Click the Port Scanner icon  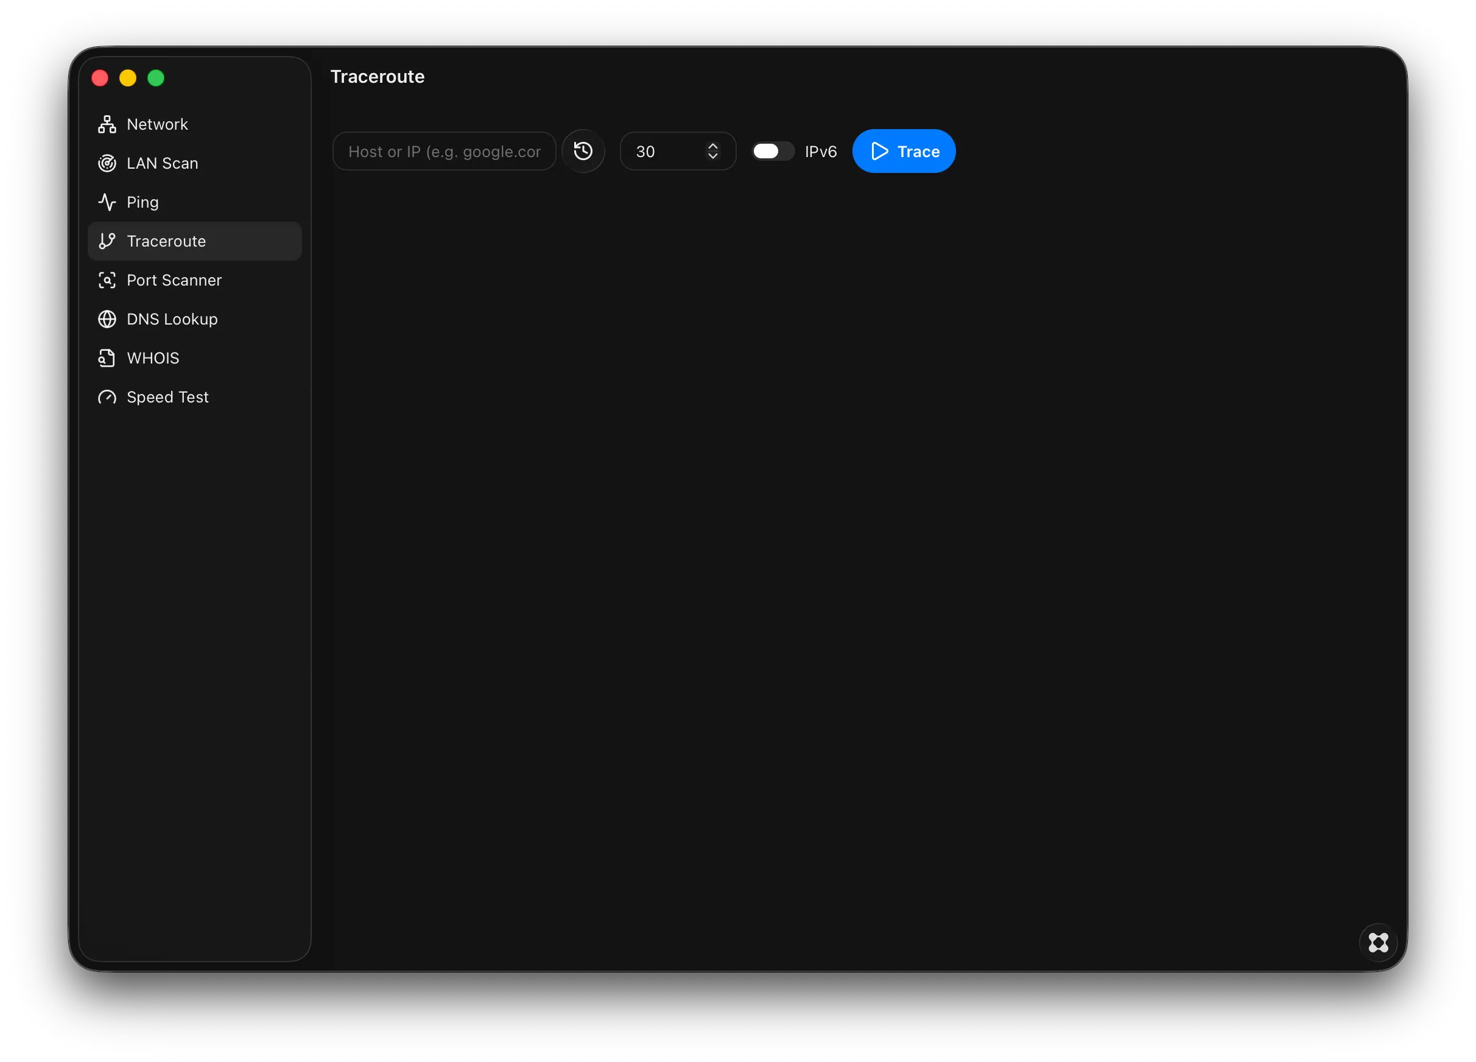point(107,281)
